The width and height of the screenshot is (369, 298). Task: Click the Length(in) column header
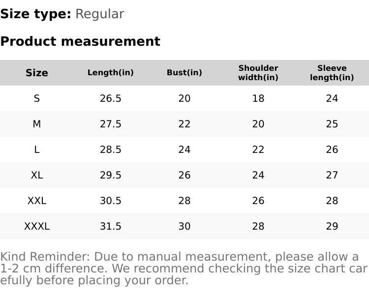[111, 73]
